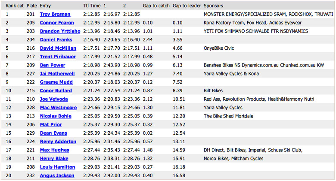Click the Sponsors column header
The image size is (336, 181).
[x=213, y=6]
